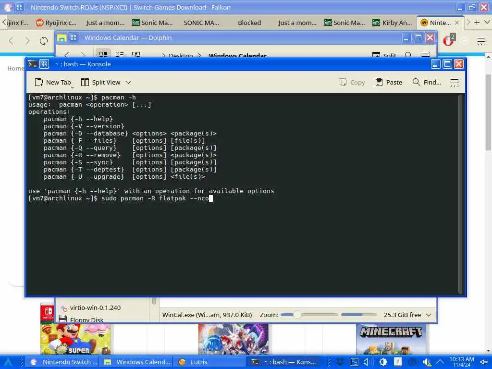Viewport: 492px width, 369px height.
Task: Click the Falkon title bar grid button
Action: [19, 7]
